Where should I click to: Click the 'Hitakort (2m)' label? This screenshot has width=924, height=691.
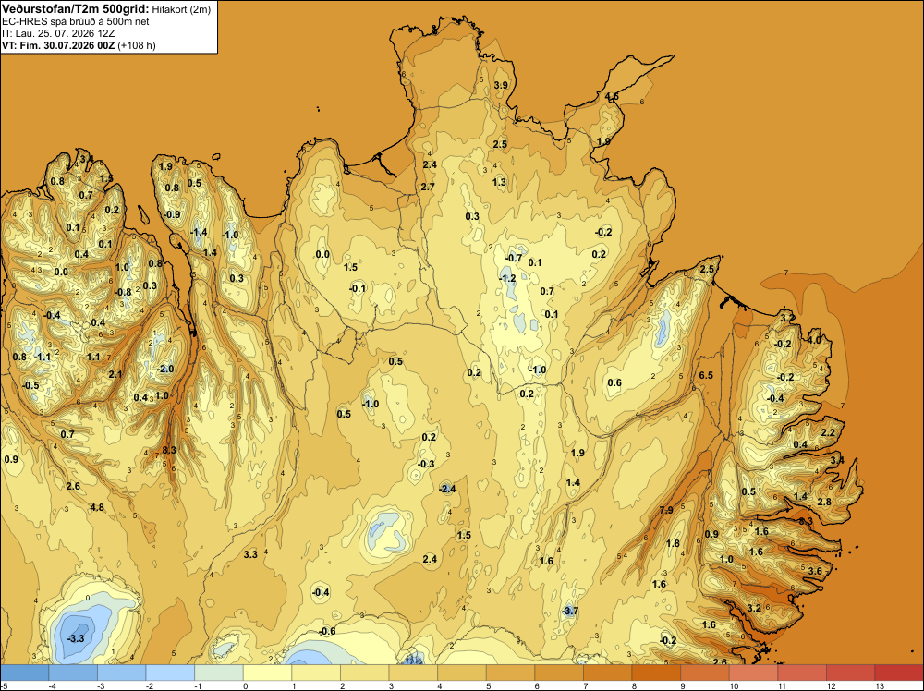(181, 9)
